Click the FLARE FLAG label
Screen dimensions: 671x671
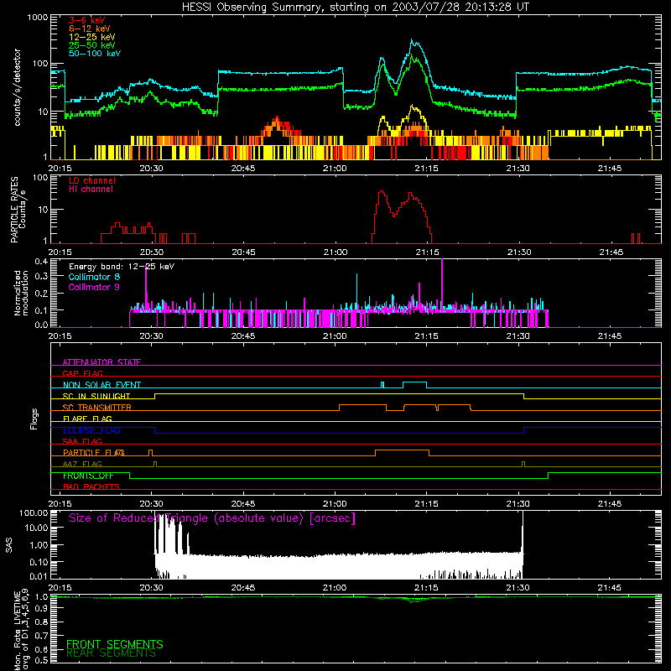87,419
